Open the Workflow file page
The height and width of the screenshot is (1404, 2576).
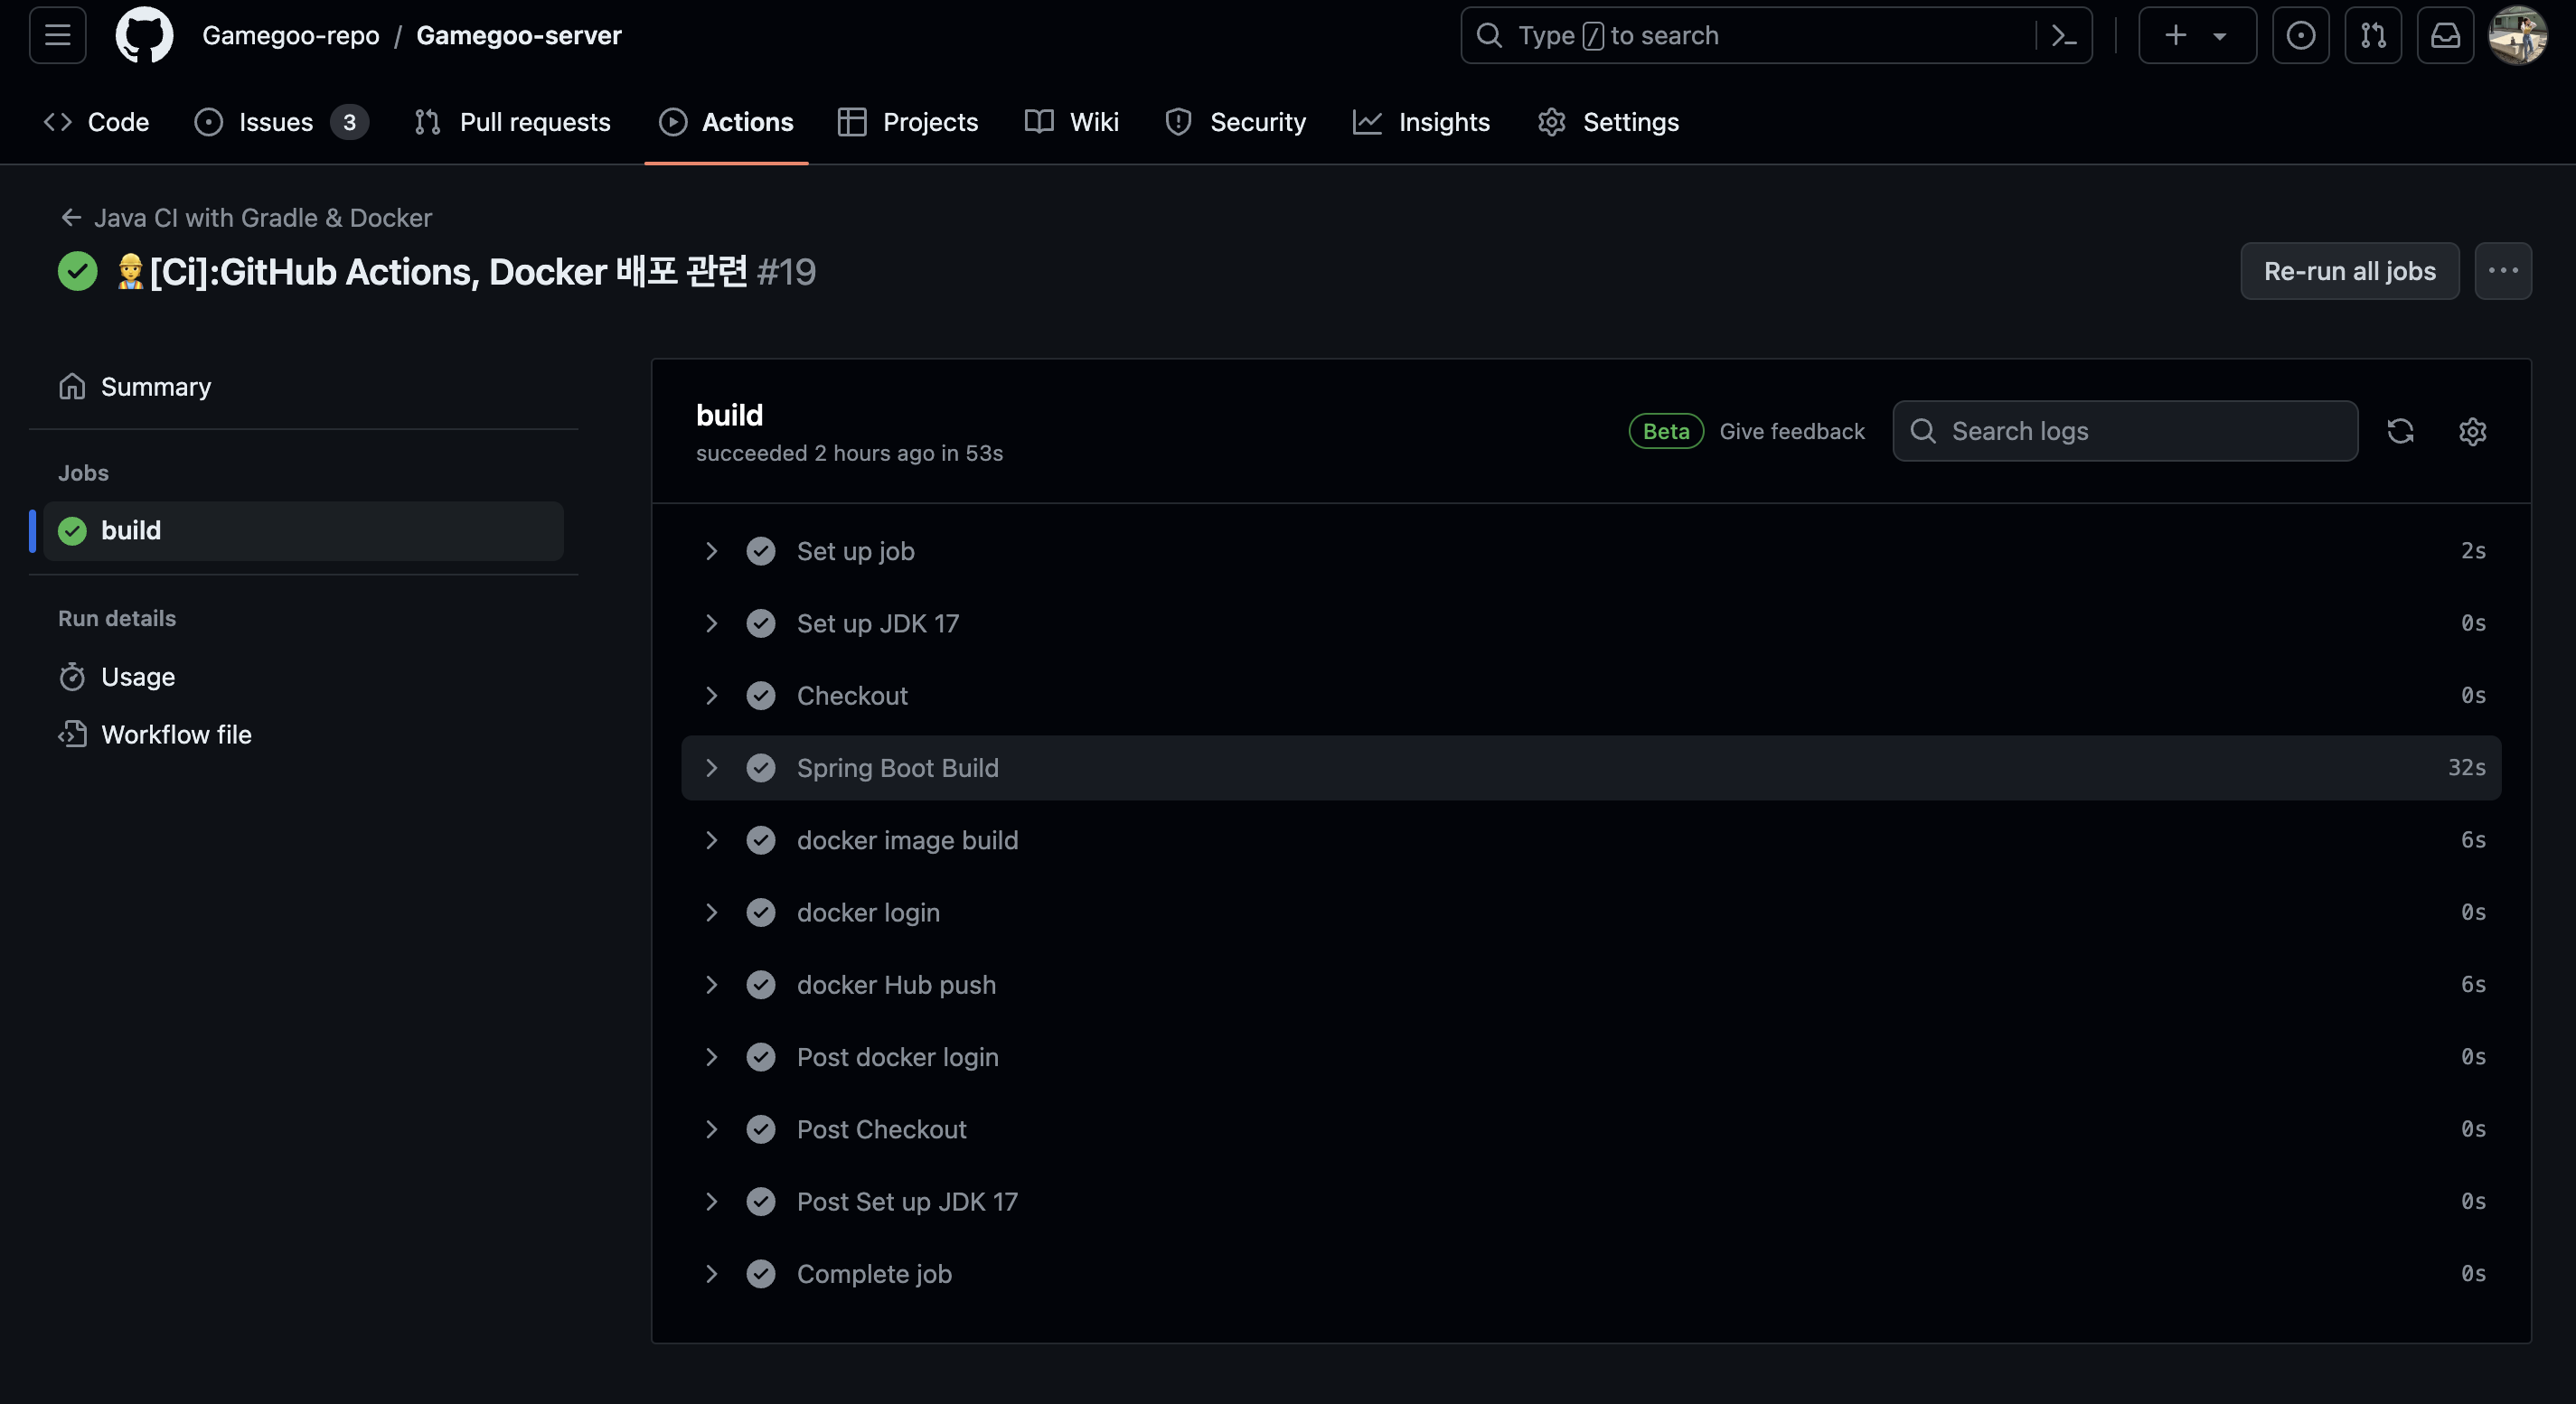(x=176, y=735)
